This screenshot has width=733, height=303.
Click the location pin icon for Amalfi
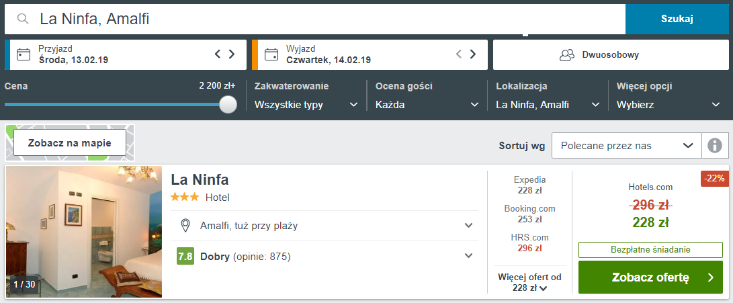pos(185,226)
